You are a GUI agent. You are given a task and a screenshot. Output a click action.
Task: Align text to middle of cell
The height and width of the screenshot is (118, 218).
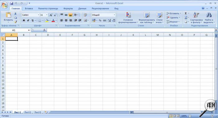[x=66, y=15]
